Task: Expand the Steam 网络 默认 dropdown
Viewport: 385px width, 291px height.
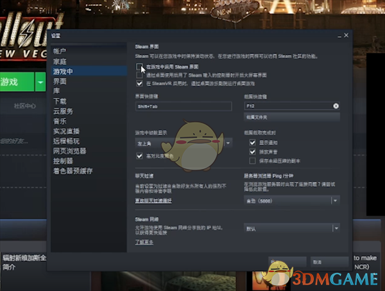Action: click(x=292, y=229)
